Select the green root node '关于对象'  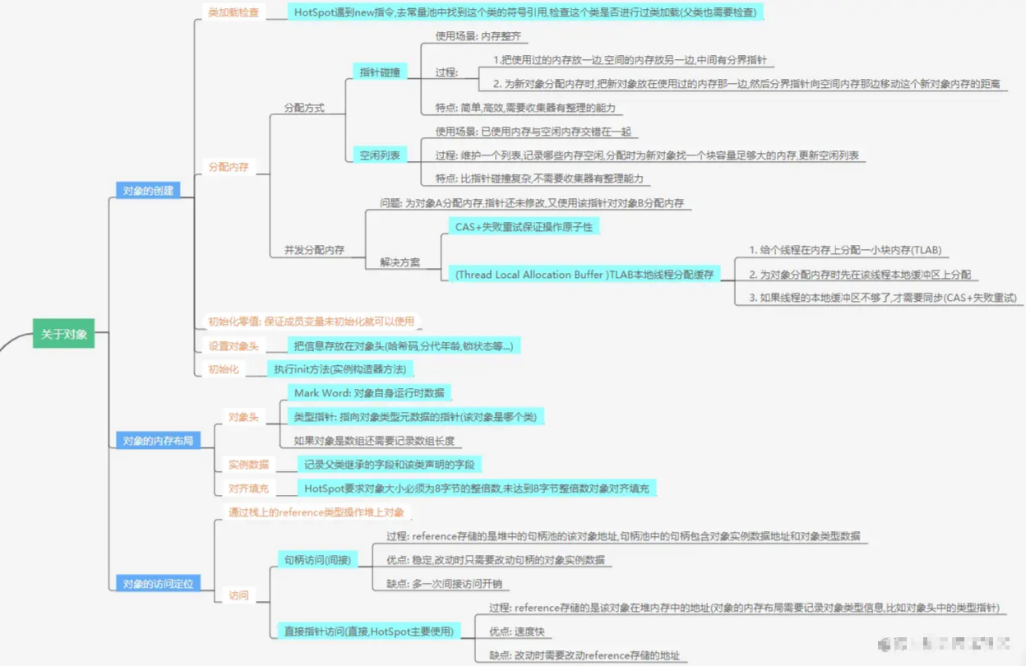[64, 334]
